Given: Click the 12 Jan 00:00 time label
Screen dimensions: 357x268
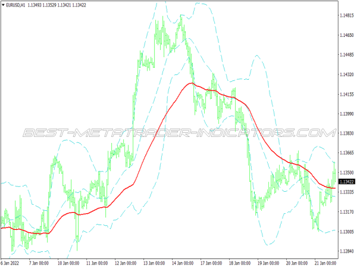Looking at the screenshot, I should click(x=126, y=263).
